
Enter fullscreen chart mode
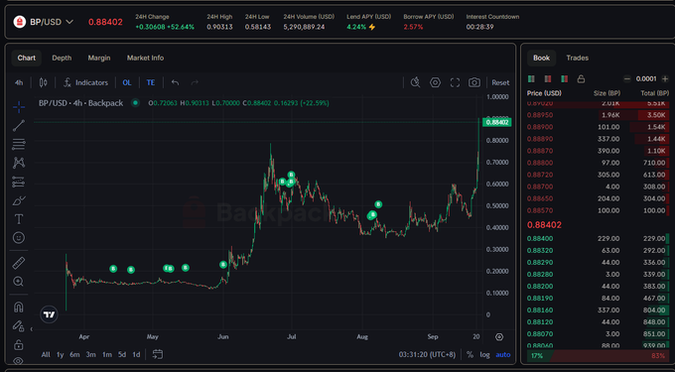[x=455, y=82]
